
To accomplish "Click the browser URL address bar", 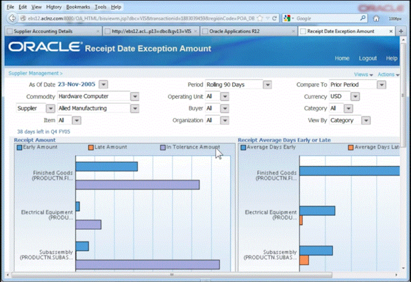I will click(x=142, y=18).
